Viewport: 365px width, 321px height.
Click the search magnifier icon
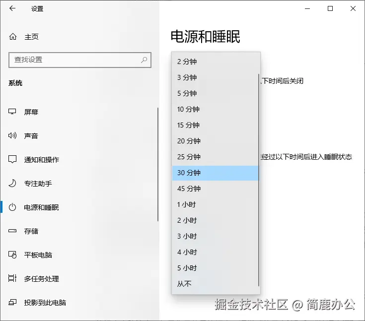click(144, 60)
